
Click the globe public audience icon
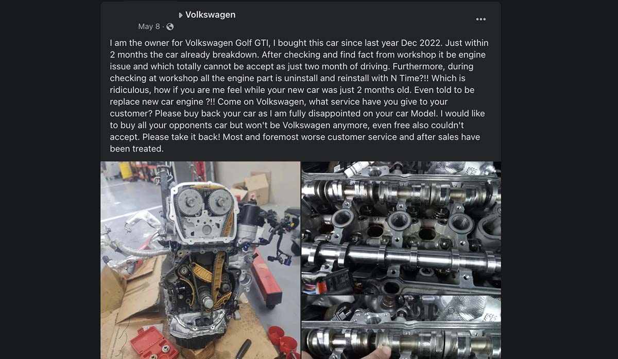[x=170, y=27]
